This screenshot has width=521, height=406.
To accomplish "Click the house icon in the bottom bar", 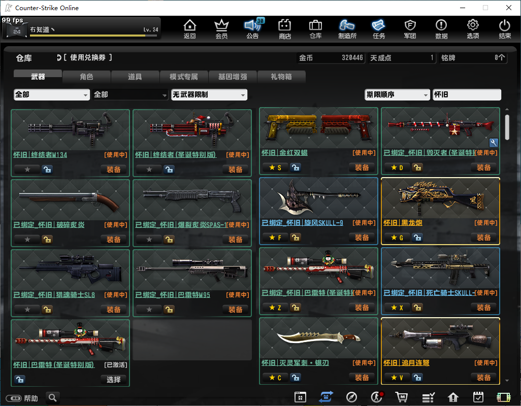I will [453, 397].
